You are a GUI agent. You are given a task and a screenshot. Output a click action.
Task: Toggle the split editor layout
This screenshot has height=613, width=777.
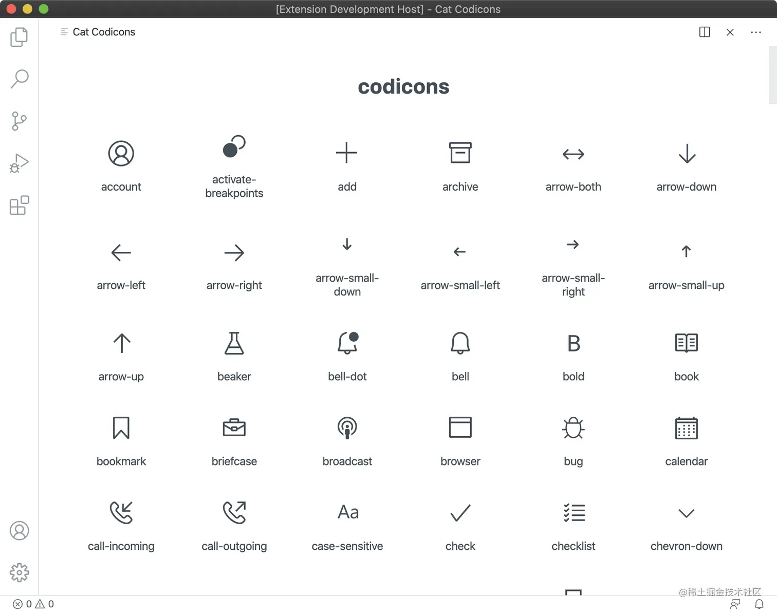(704, 32)
